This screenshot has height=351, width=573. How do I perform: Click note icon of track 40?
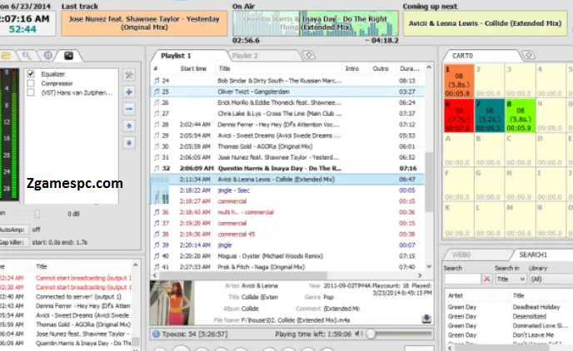tap(157, 256)
